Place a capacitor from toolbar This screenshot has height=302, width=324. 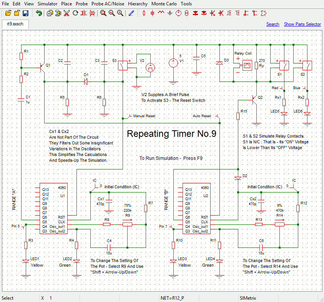pos(152,13)
